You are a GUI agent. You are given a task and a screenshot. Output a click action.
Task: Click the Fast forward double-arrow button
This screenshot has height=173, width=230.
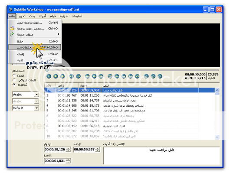point(94,76)
